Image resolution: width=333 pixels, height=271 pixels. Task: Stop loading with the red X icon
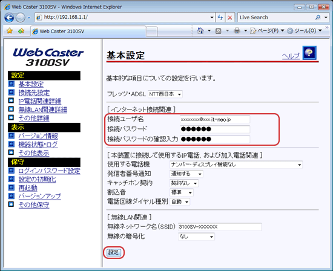[x=230, y=18]
